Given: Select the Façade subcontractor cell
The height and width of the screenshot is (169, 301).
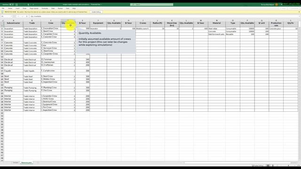Looking at the screenshot, I should (14, 71).
